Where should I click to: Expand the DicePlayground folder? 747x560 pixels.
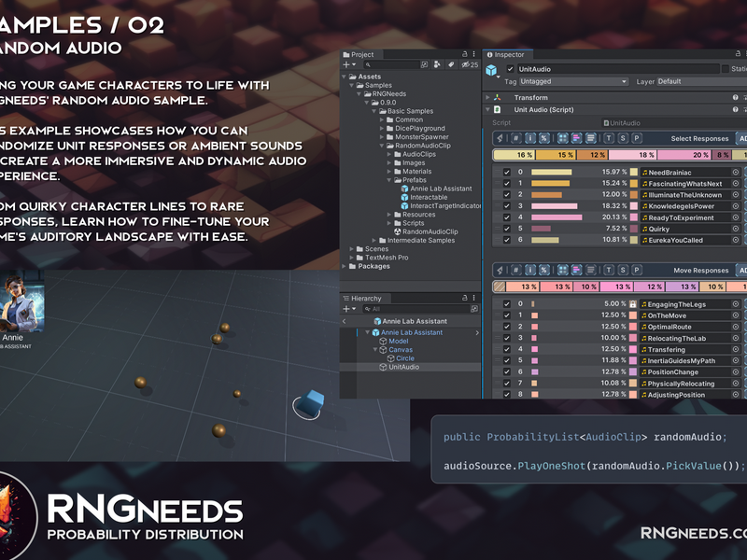[382, 128]
